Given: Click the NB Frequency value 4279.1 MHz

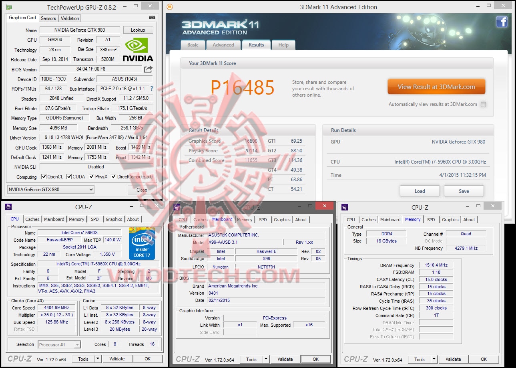Looking at the screenshot, I should [x=466, y=248].
